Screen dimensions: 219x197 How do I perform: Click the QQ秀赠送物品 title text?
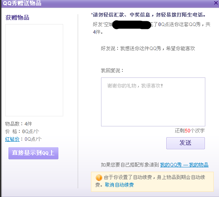(x=22, y=3)
